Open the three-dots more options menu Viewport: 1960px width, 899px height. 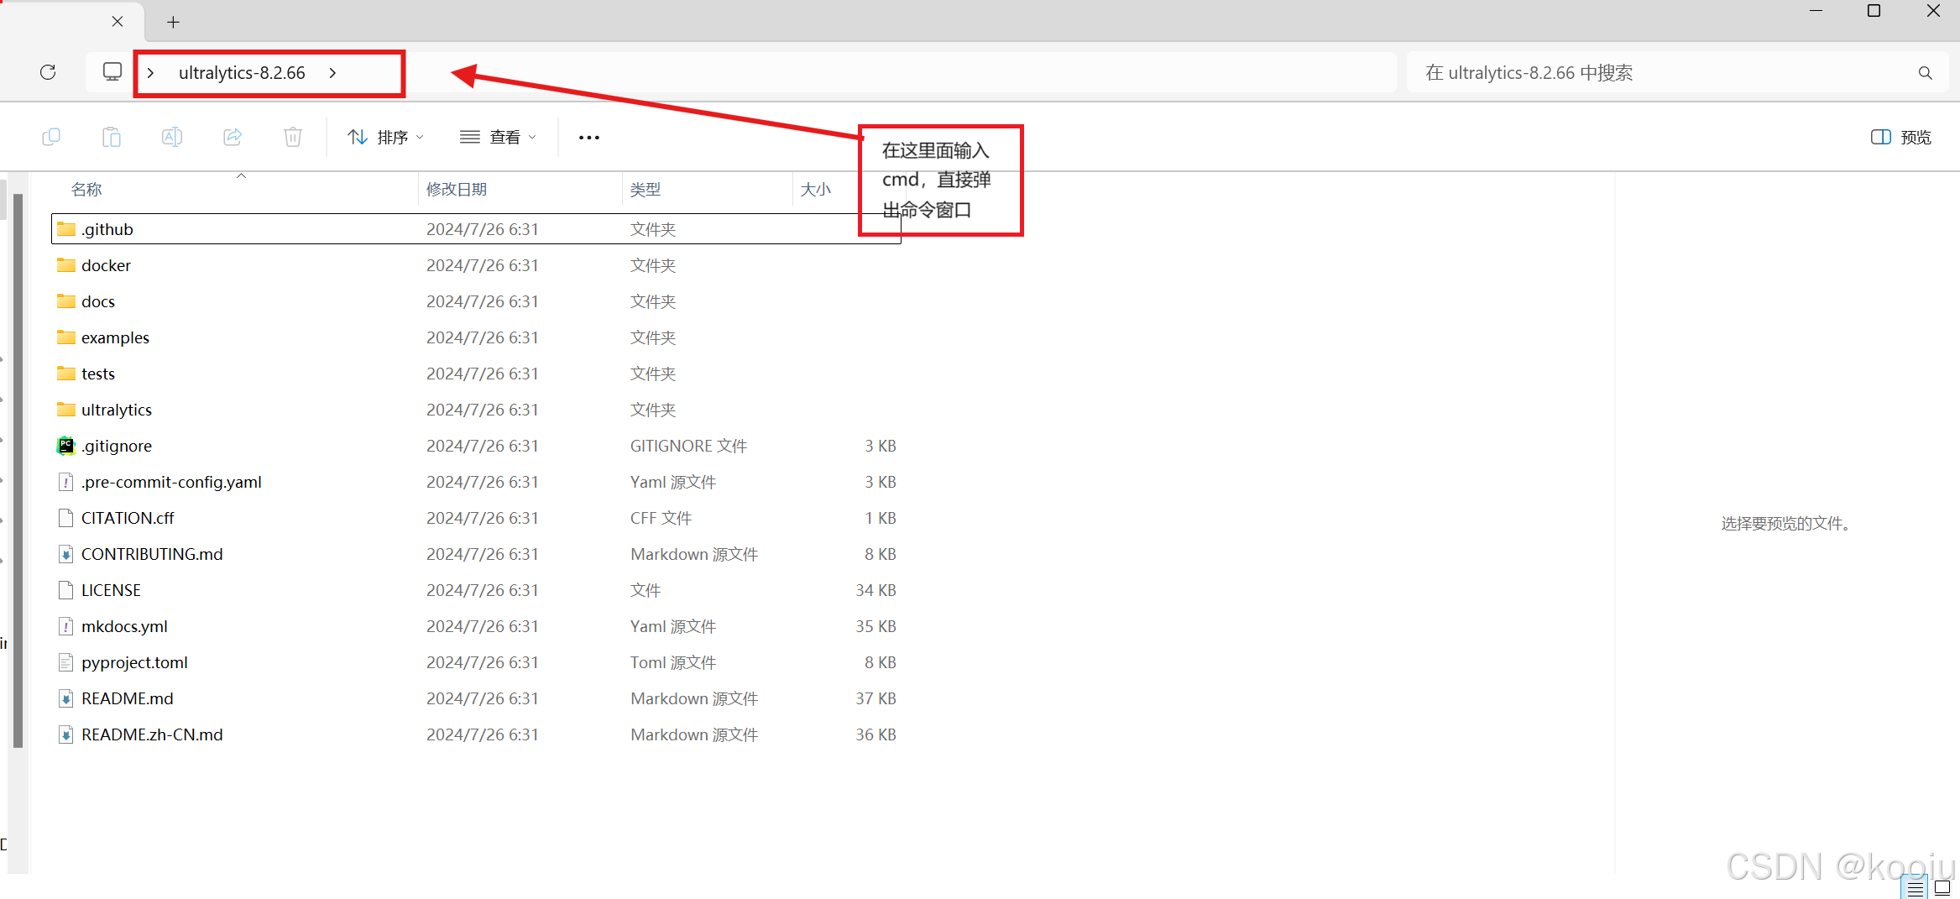point(589,137)
